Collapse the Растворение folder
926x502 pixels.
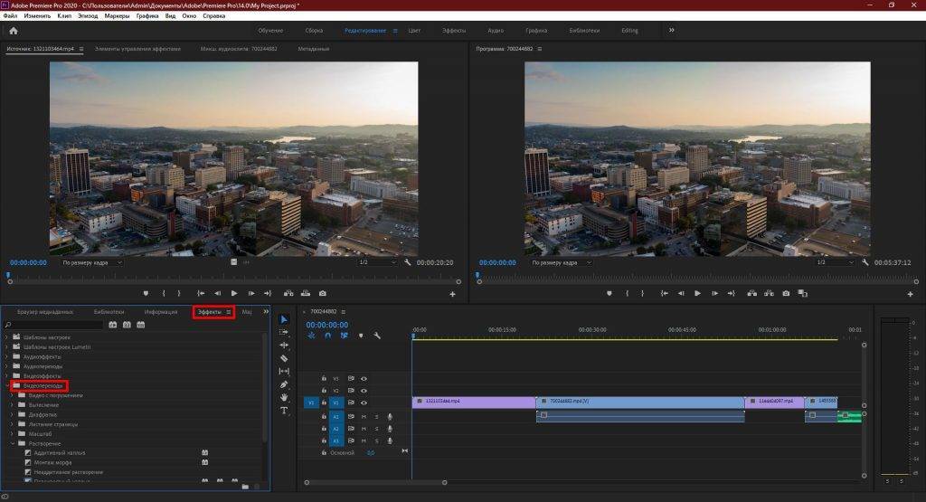point(12,443)
